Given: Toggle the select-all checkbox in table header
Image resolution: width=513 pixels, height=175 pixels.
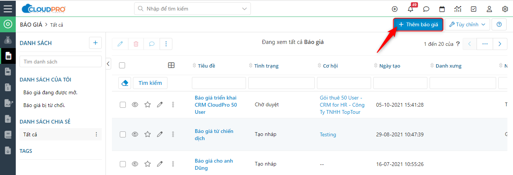Looking at the screenshot, I should click(122, 65).
